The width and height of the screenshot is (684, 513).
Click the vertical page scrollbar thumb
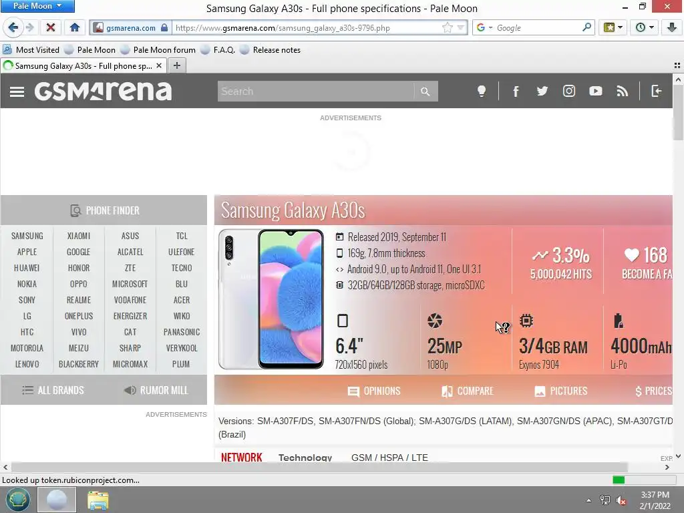pyautogui.click(x=677, y=113)
